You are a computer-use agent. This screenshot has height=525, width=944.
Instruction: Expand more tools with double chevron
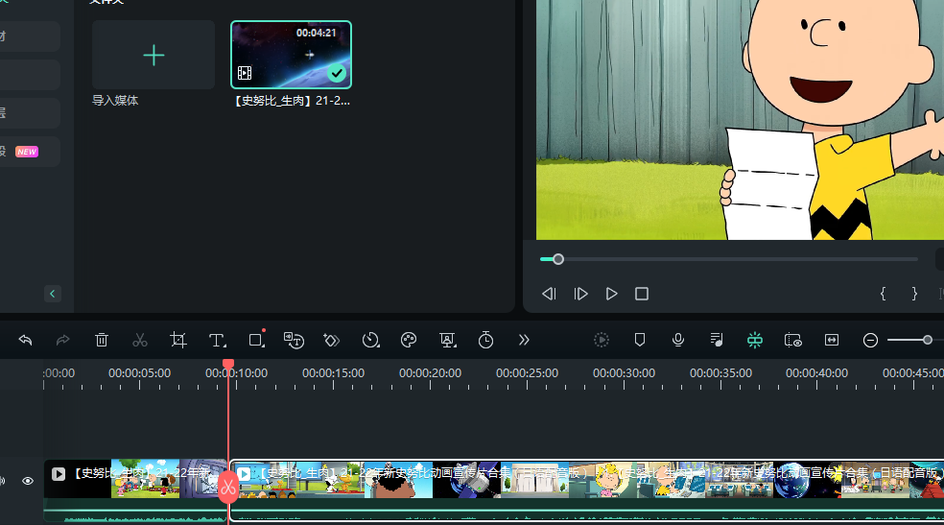point(524,340)
